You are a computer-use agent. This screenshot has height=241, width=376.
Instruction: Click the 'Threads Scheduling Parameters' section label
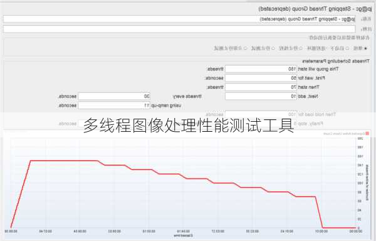(x=336, y=61)
